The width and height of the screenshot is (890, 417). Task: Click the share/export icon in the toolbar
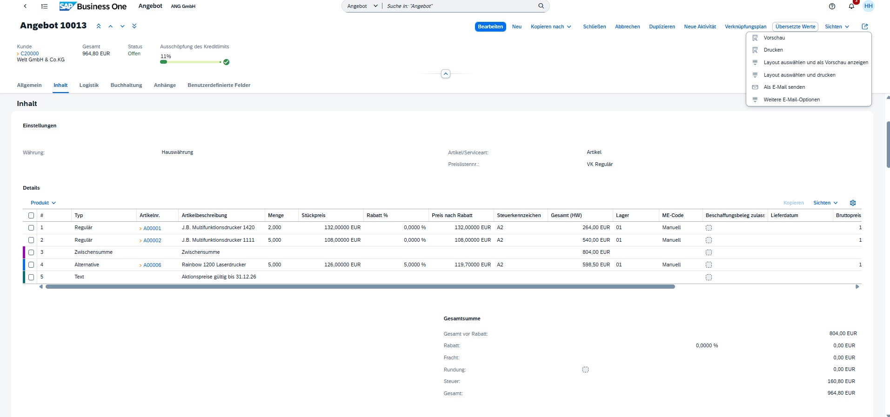[865, 26]
